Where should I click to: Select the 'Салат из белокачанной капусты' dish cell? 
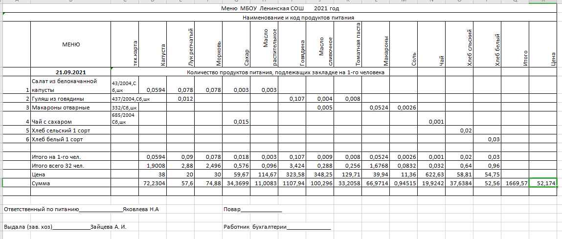pyautogui.click(x=71, y=85)
